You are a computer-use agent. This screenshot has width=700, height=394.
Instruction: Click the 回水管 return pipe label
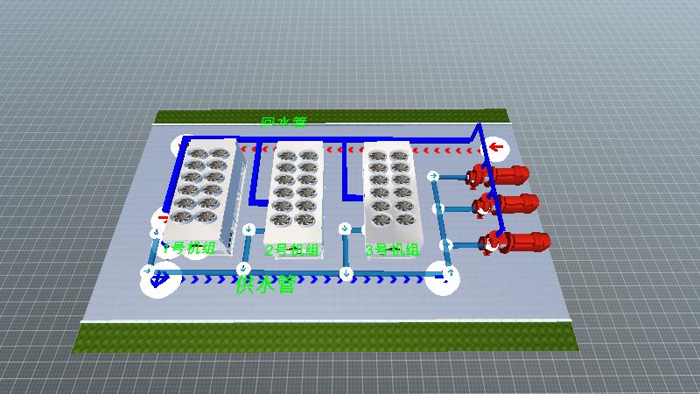pos(283,122)
